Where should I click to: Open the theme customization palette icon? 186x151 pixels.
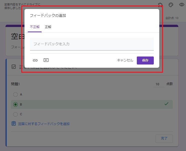(171, 5)
